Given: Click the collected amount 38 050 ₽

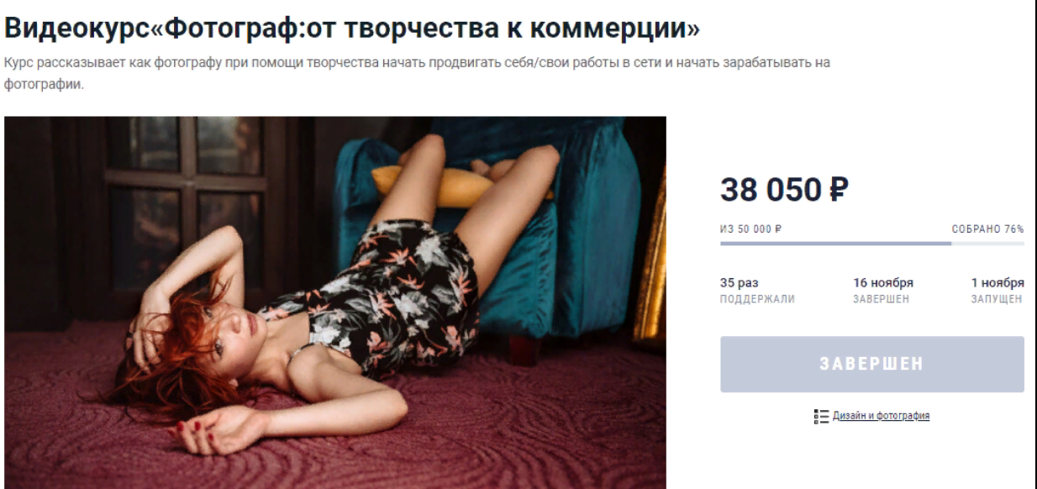Looking at the screenshot, I should click(783, 191).
